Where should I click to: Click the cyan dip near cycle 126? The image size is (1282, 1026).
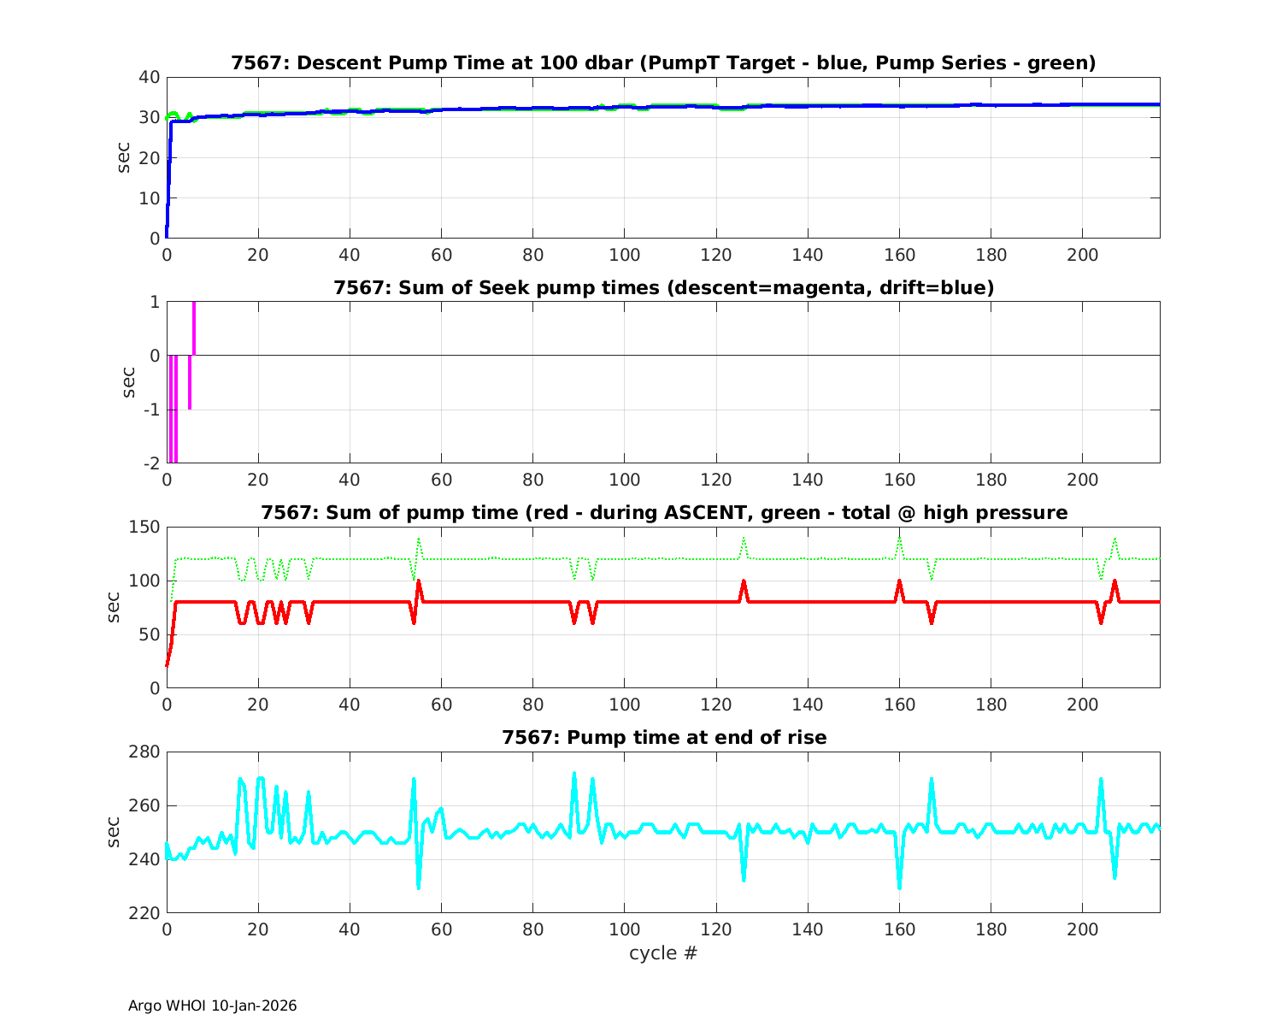point(744,879)
